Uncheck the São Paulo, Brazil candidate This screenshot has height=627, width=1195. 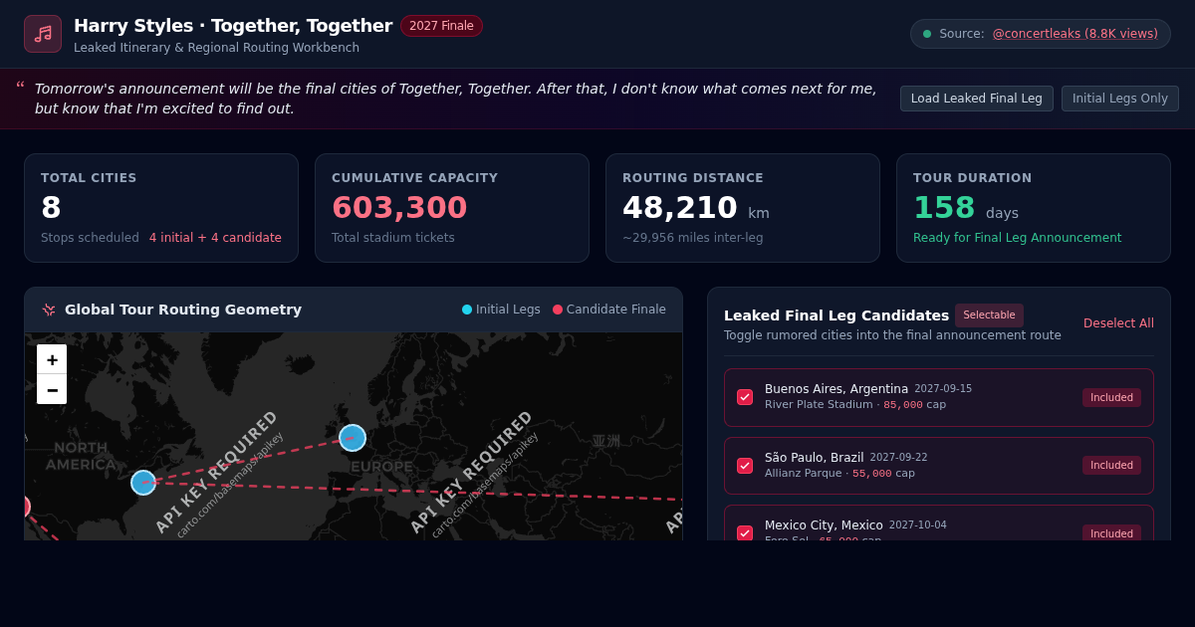coord(745,466)
